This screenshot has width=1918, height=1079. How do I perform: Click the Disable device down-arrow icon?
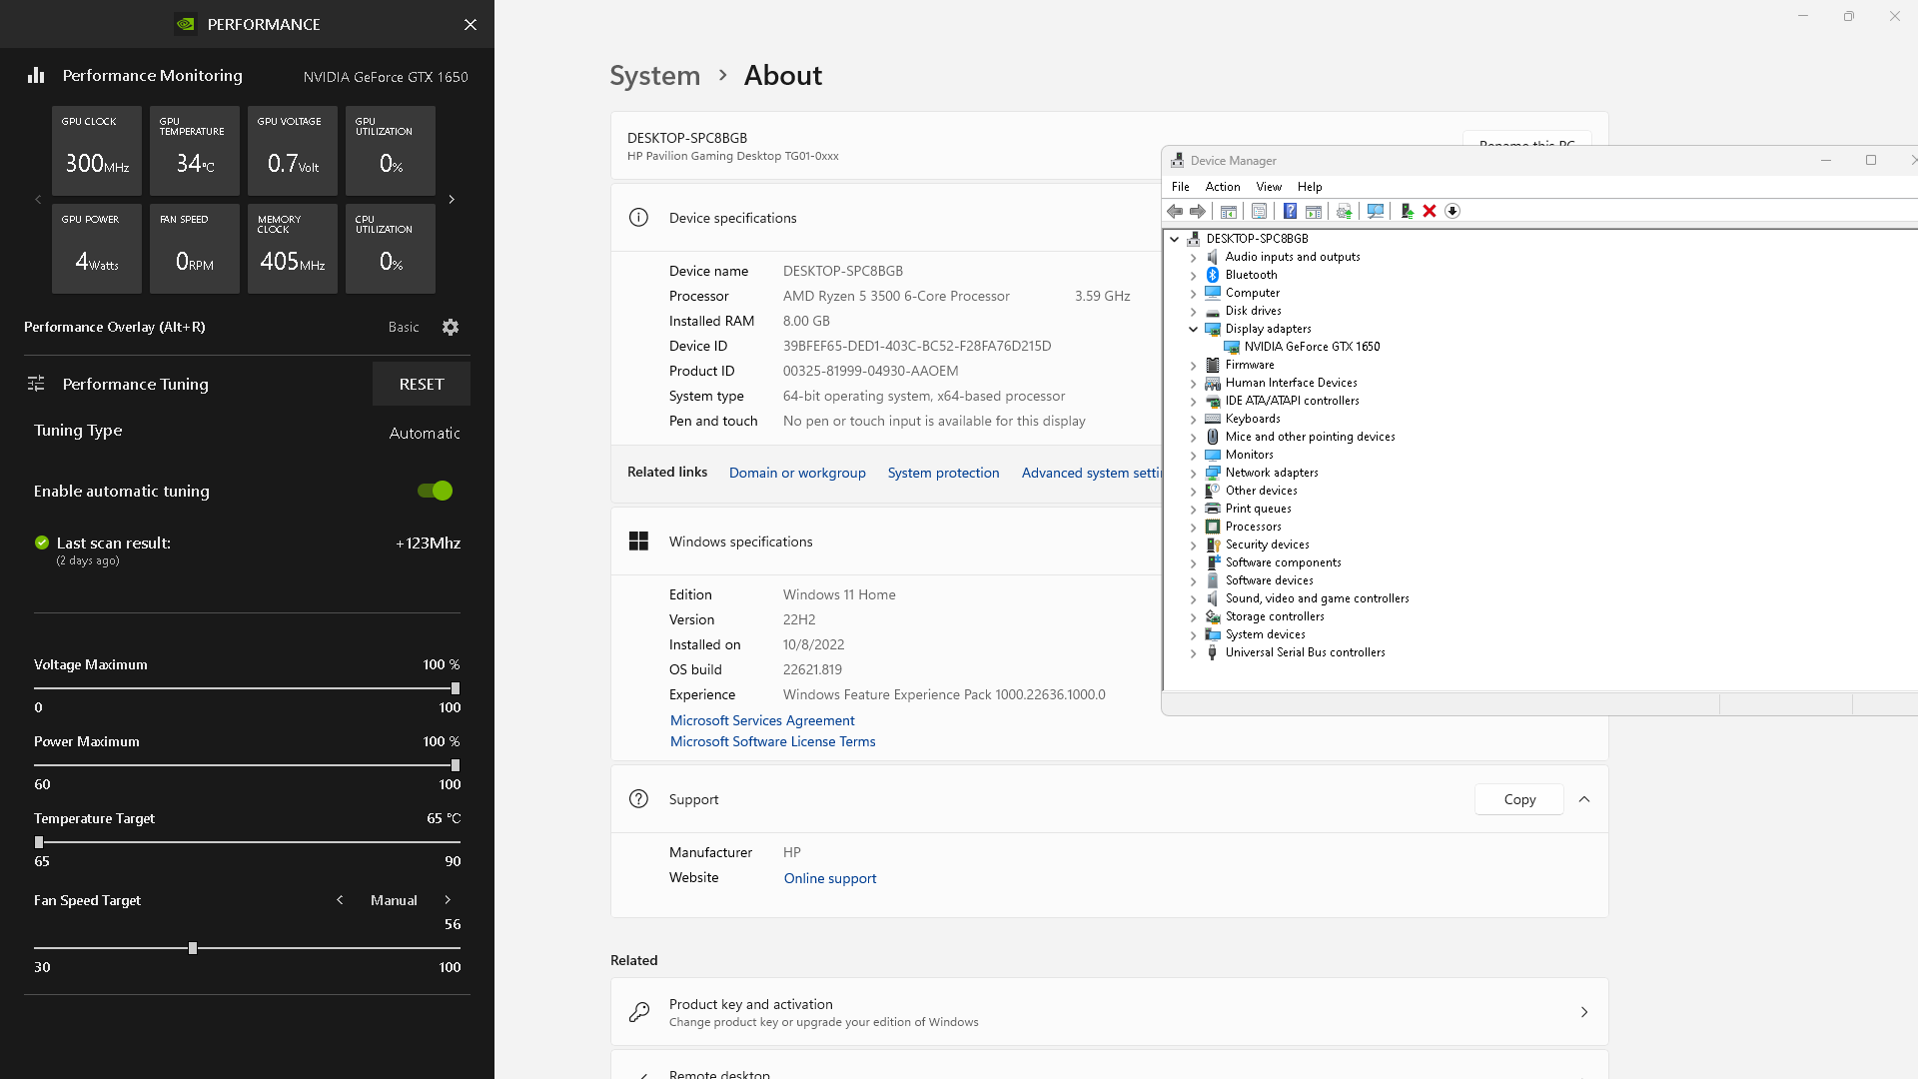point(1452,211)
